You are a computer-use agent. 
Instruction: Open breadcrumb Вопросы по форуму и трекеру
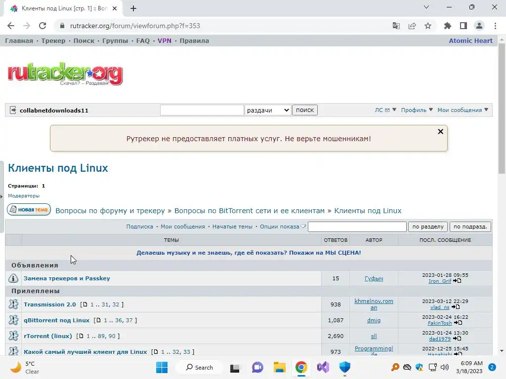[110, 211]
